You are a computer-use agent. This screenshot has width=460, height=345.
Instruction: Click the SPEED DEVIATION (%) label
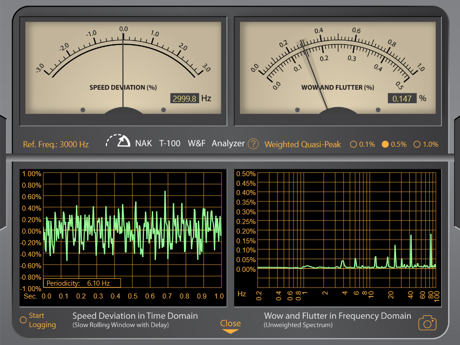[123, 87]
